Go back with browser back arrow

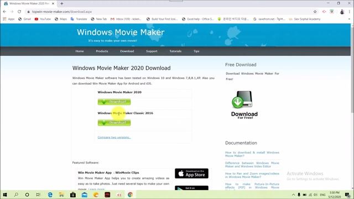click(x=4, y=12)
